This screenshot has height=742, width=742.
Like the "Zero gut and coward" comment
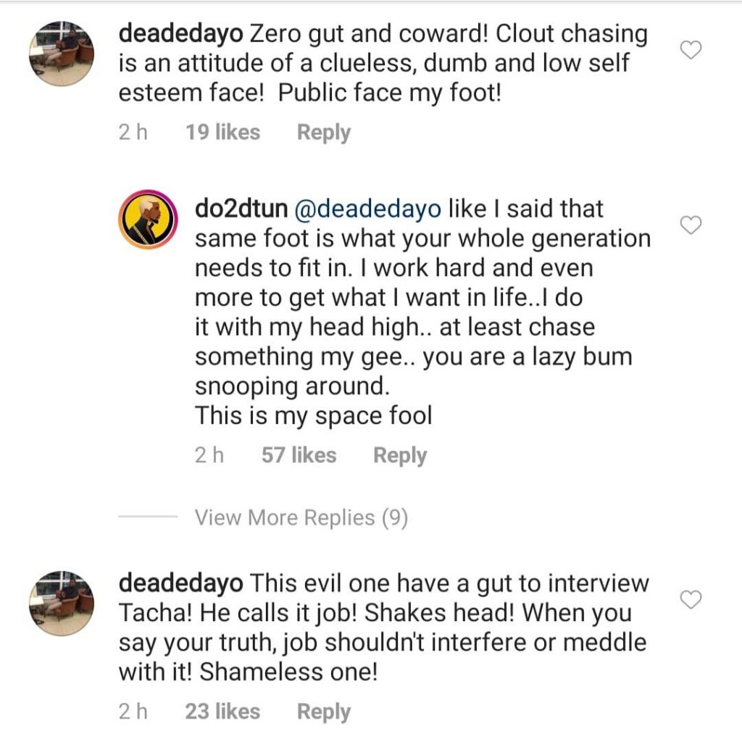693,50
